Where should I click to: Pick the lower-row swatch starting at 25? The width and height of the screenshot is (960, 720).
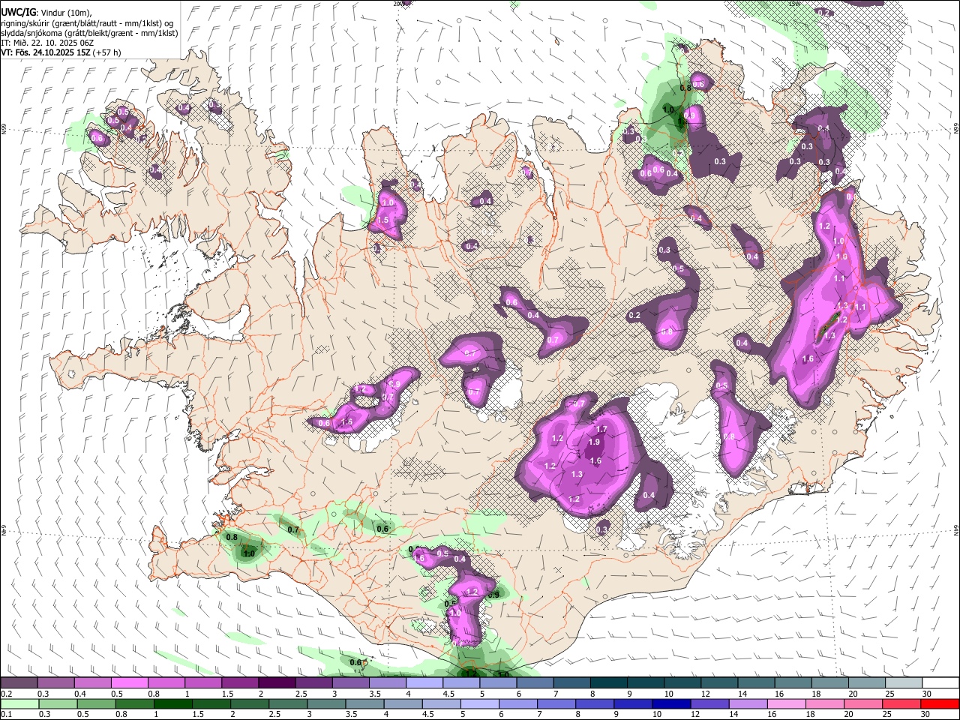(901, 703)
